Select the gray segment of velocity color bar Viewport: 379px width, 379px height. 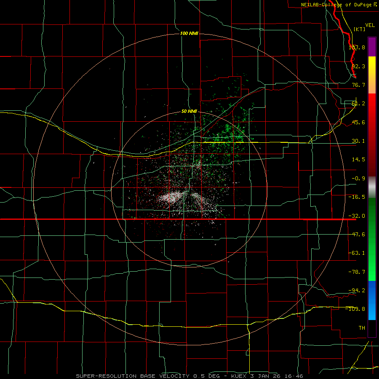point(372,187)
